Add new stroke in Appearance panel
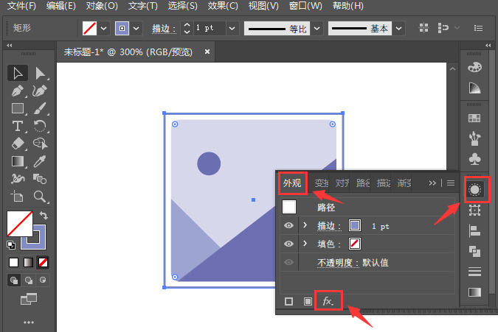This screenshot has width=498, height=332. coord(288,301)
